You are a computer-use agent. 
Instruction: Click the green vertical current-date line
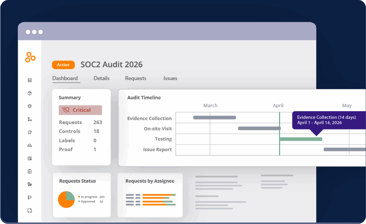(x=280, y=134)
